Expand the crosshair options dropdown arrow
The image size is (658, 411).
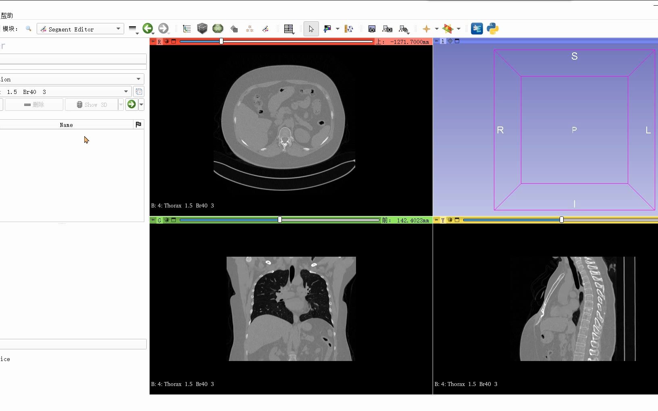point(437,29)
